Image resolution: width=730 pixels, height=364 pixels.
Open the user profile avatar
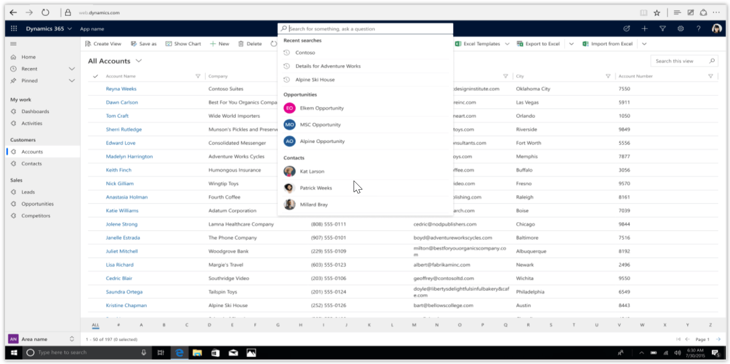coord(717,29)
